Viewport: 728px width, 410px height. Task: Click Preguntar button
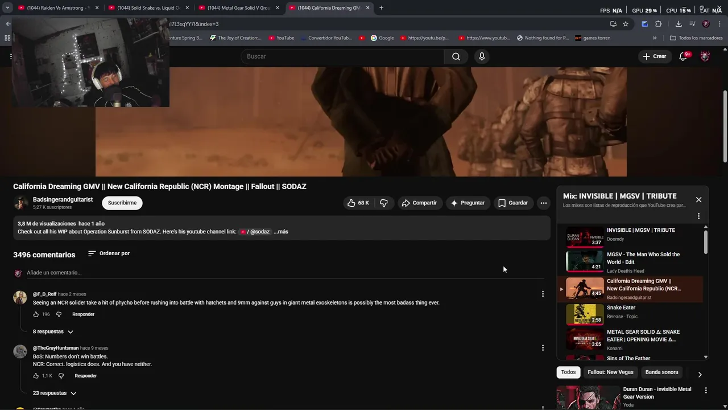tap(467, 203)
